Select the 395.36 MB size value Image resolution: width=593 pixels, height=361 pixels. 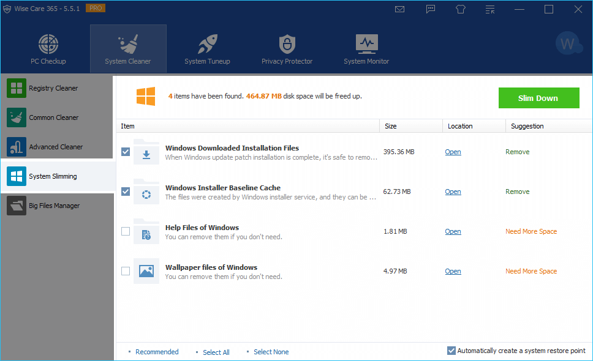pos(399,152)
